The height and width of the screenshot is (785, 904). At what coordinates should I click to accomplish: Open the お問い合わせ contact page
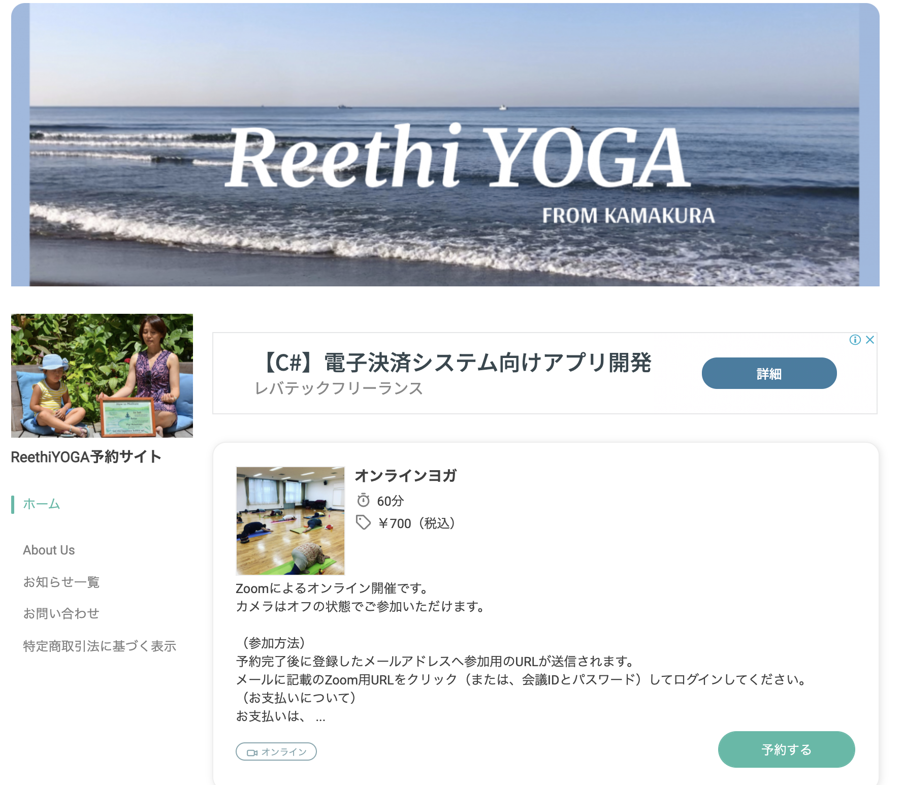click(x=61, y=614)
